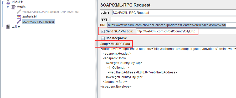The image size is (236, 98).
Task: Select 察看结果树 tree node
Action: (29, 17)
